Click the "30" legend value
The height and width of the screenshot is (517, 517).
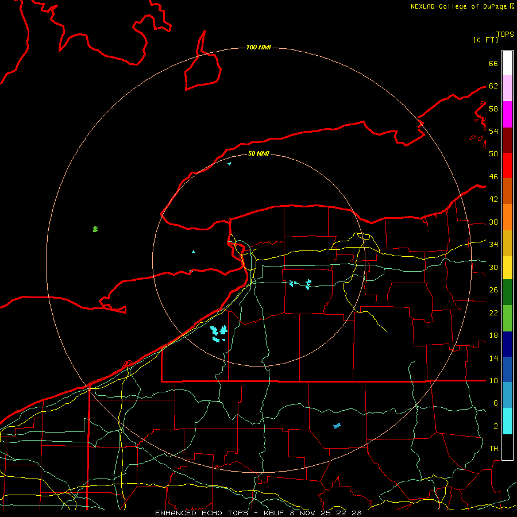[x=493, y=267]
